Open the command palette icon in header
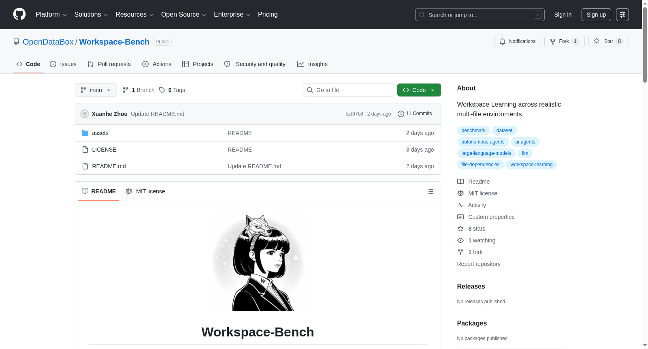648x349 pixels. (622, 15)
